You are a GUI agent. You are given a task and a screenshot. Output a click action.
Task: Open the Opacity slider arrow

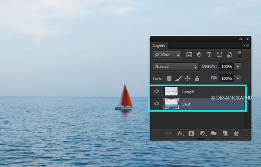tap(238, 67)
